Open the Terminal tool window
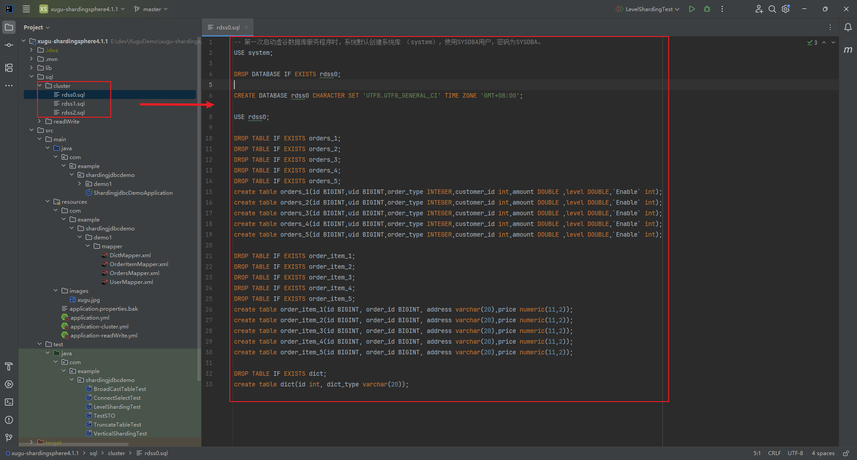 9,402
